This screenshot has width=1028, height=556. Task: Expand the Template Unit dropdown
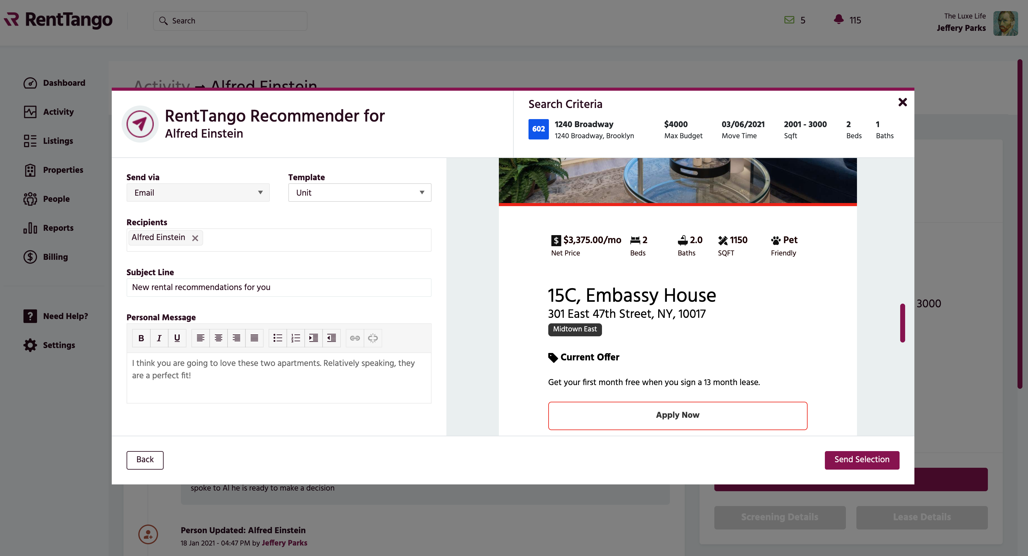click(x=360, y=193)
